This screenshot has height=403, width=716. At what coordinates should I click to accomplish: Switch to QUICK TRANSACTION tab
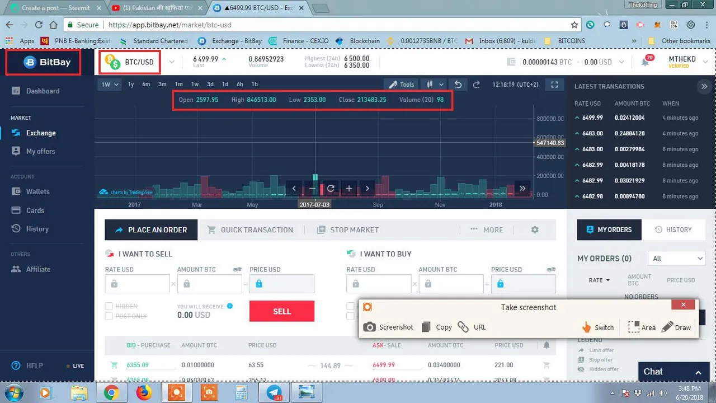tap(251, 230)
